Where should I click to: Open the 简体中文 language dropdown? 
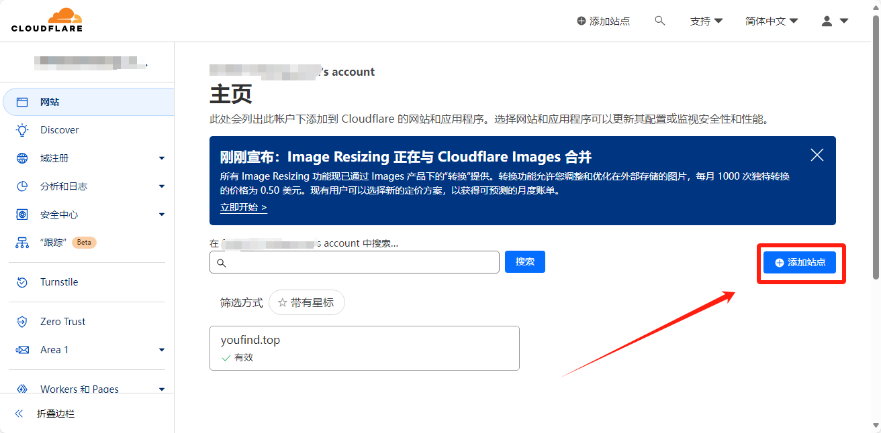[771, 21]
